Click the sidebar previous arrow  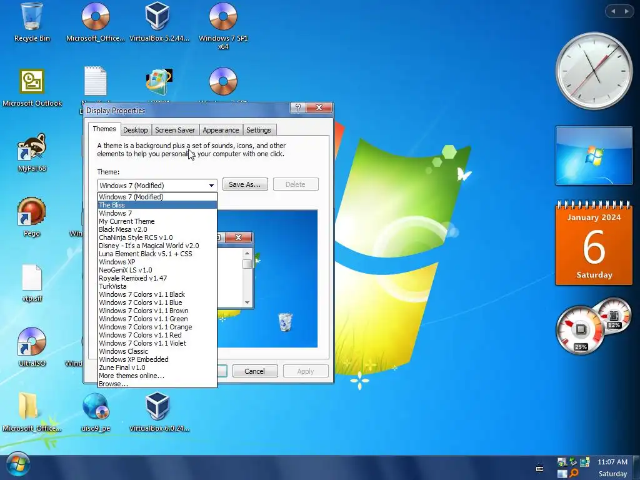click(613, 11)
